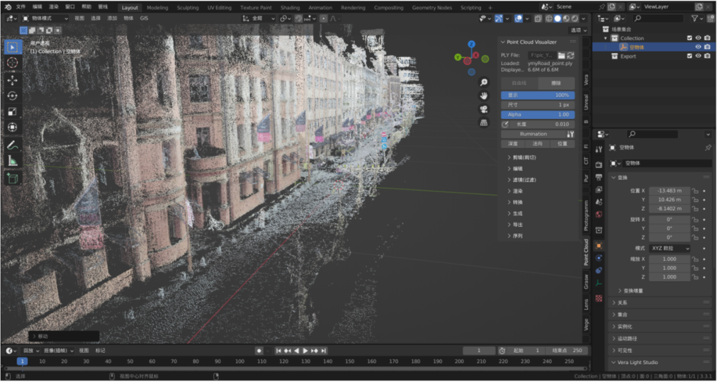The width and height of the screenshot is (717, 382).
Task: Expand the 关系 panel in Properties
Action: pos(661,303)
